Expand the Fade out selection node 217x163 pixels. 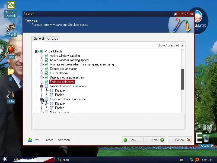41,82
